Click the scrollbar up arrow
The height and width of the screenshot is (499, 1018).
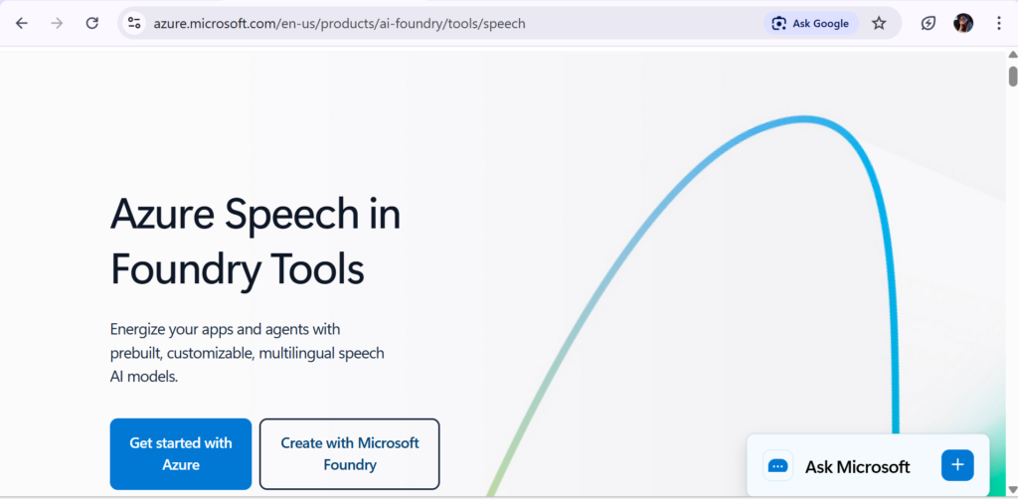(x=1012, y=55)
